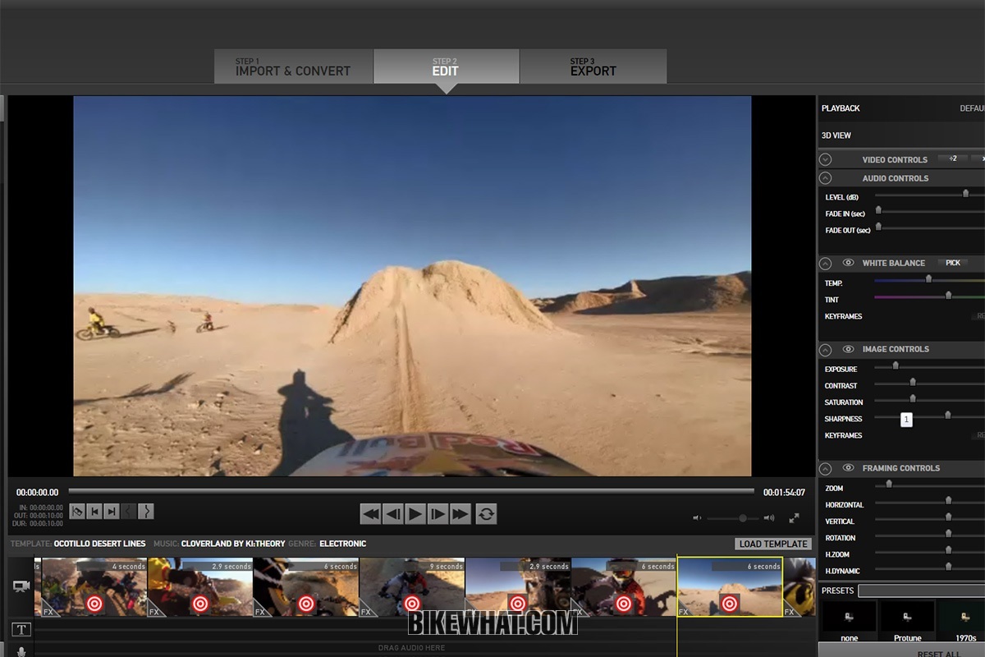Open fullscreen preview with expand icon
The image size is (985, 657).
pyautogui.click(x=794, y=518)
